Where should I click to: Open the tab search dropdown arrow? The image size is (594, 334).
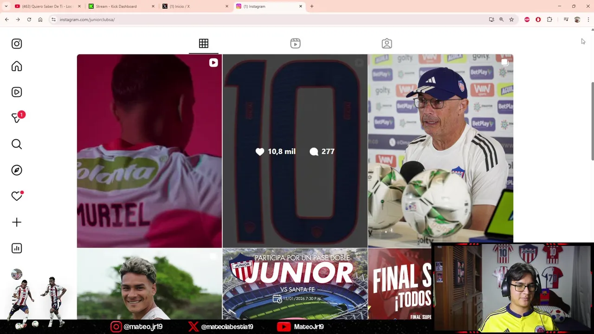click(x=6, y=6)
